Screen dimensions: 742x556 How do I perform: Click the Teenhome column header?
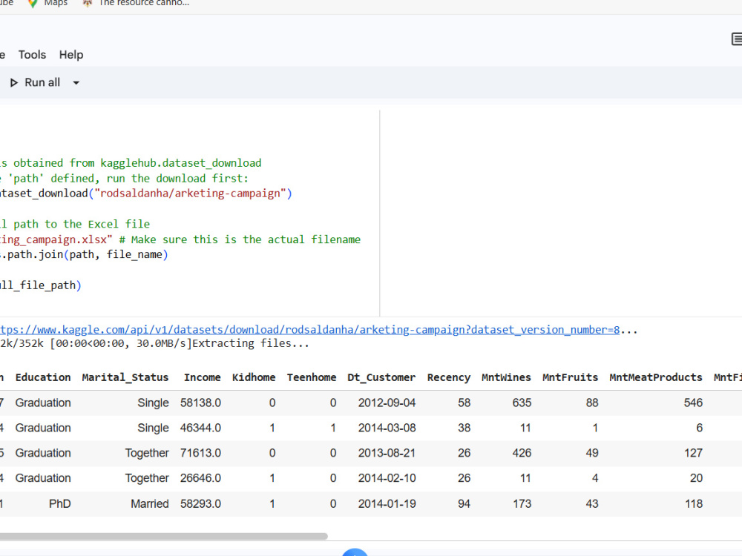[312, 377]
